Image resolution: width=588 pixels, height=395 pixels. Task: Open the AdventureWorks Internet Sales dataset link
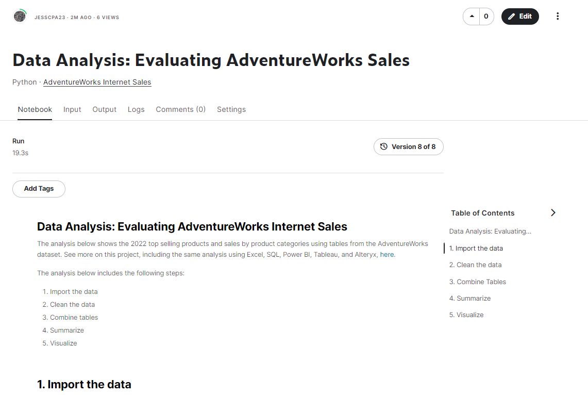97,82
